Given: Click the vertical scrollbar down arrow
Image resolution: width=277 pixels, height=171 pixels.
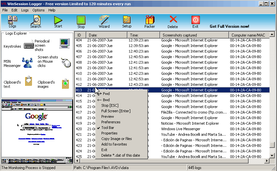Looking at the screenshot, I should click(272, 156).
